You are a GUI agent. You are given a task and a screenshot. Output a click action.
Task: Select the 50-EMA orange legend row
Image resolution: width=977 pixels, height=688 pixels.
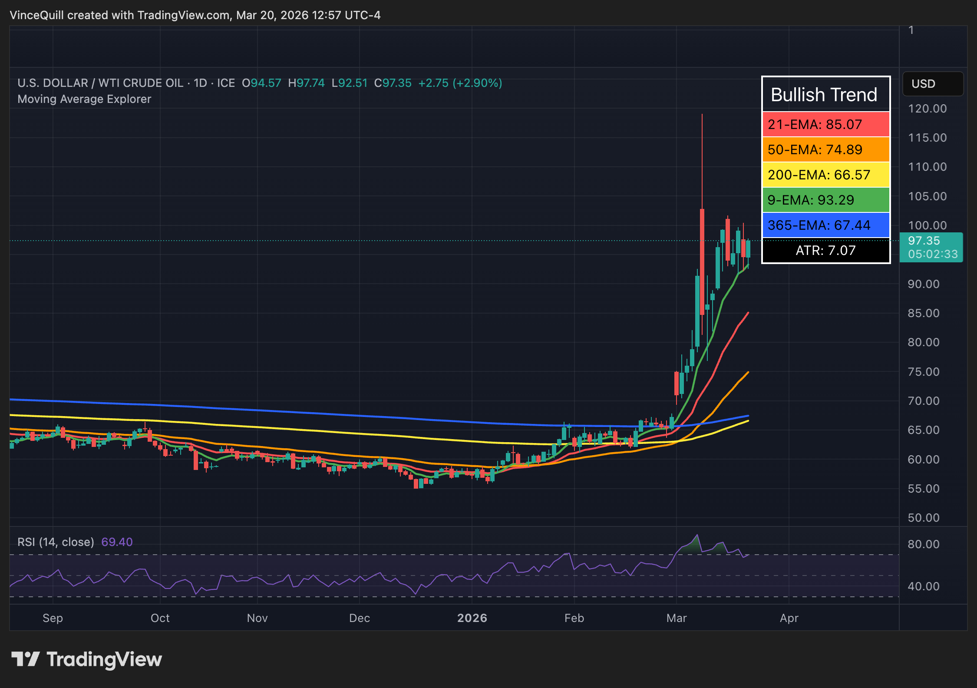coord(825,149)
